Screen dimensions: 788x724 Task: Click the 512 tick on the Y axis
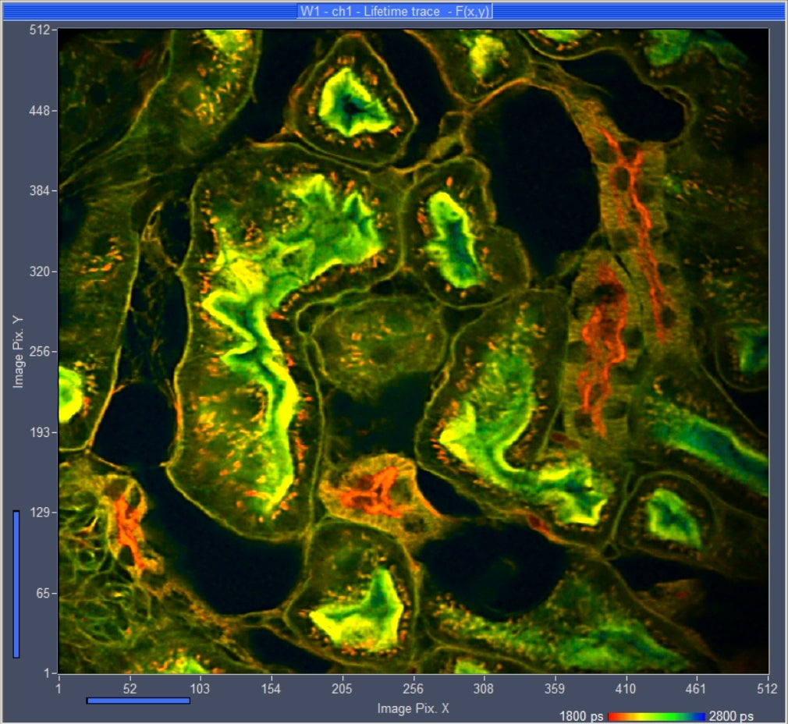40,30
